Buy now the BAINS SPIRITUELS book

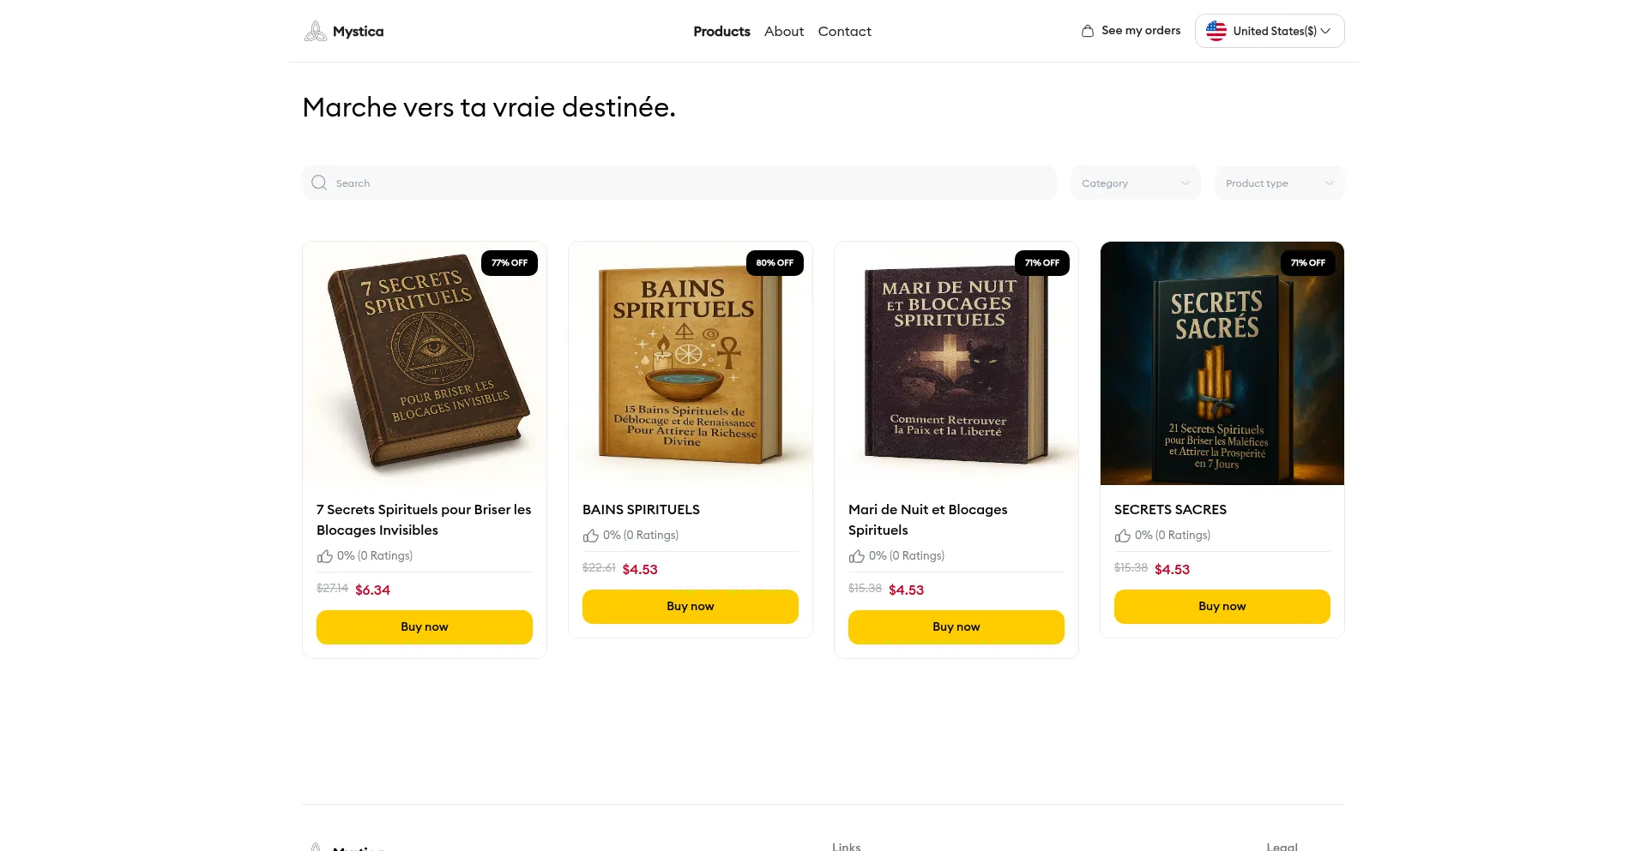[691, 607]
